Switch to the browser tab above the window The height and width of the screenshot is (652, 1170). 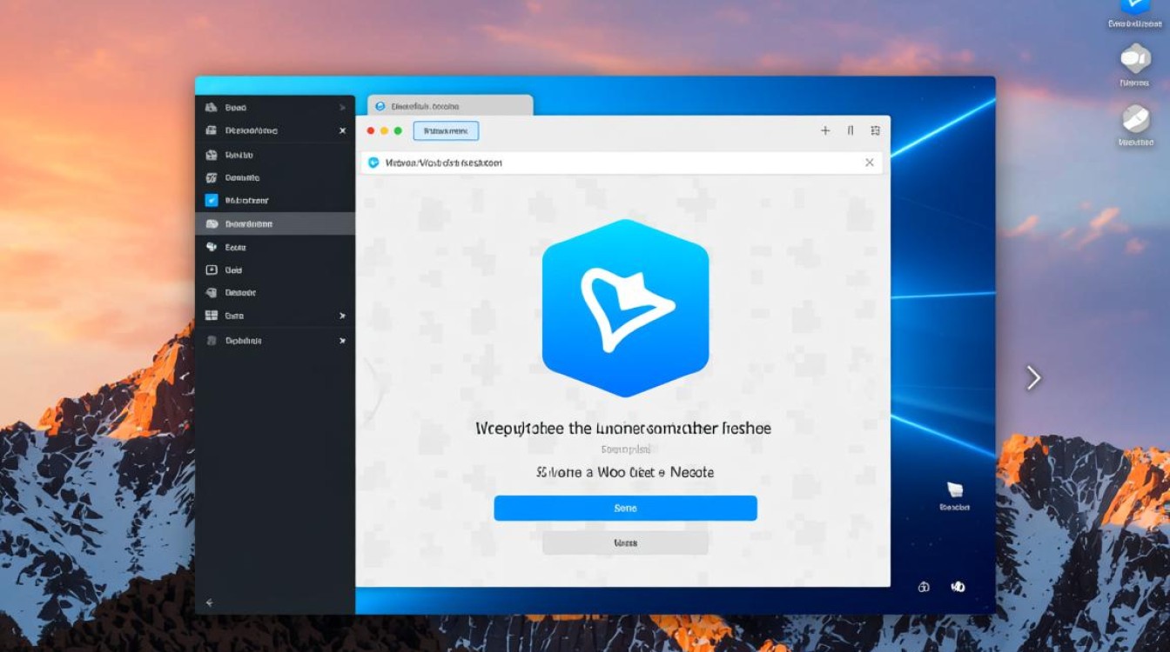coord(450,106)
